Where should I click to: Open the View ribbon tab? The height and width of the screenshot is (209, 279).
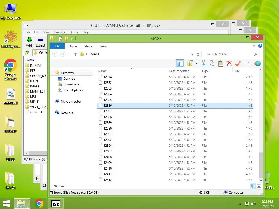point(104,46)
